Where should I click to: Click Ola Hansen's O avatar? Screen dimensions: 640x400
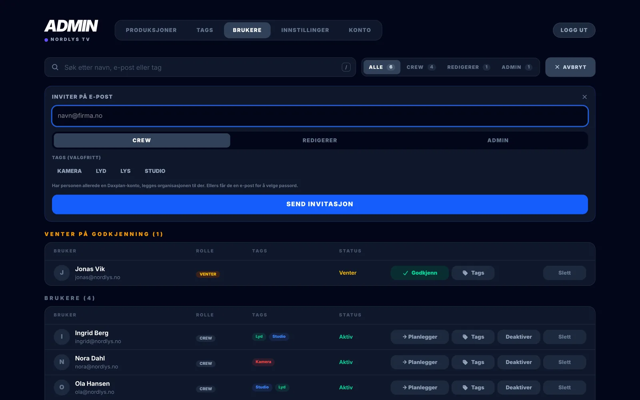click(x=62, y=387)
